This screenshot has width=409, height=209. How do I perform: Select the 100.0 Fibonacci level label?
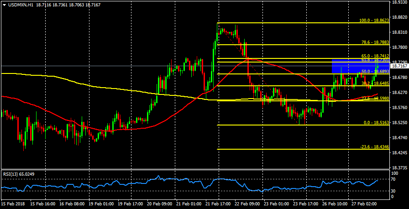374,21
